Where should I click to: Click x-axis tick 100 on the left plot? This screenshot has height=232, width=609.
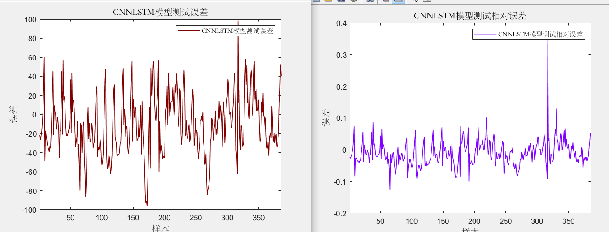pyautogui.click(x=102, y=218)
